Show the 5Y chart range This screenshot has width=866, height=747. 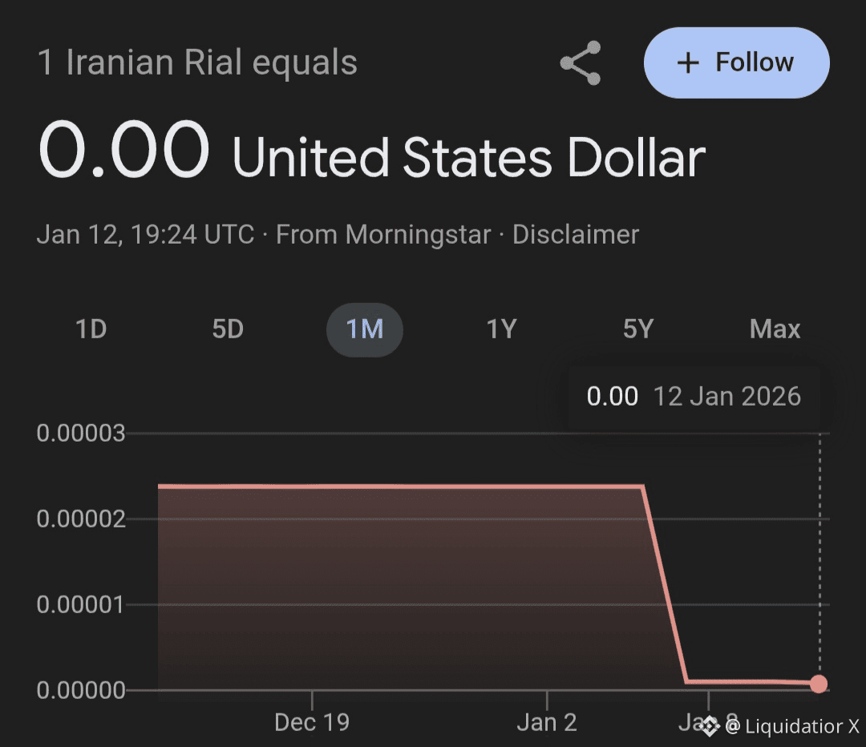tap(638, 329)
